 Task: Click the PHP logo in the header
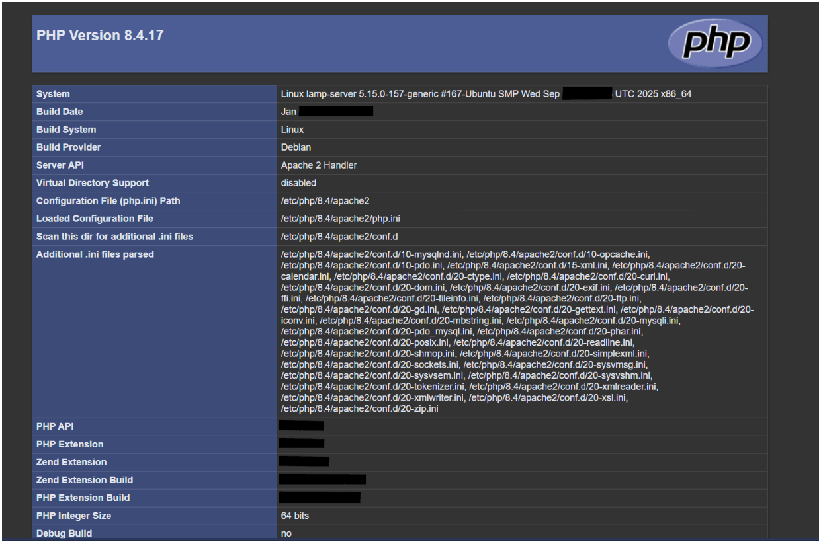click(715, 43)
